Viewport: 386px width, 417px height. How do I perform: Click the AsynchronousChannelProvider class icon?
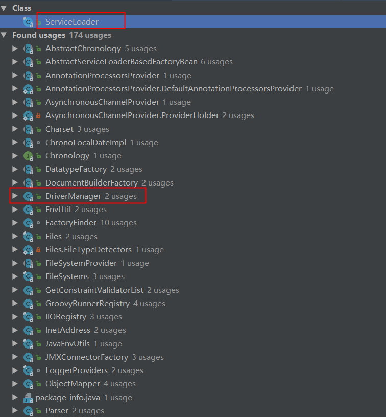[28, 102]
